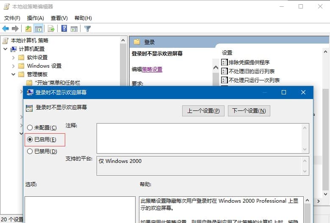Click the tree pane scrollbar up arrow

[123, 40]
